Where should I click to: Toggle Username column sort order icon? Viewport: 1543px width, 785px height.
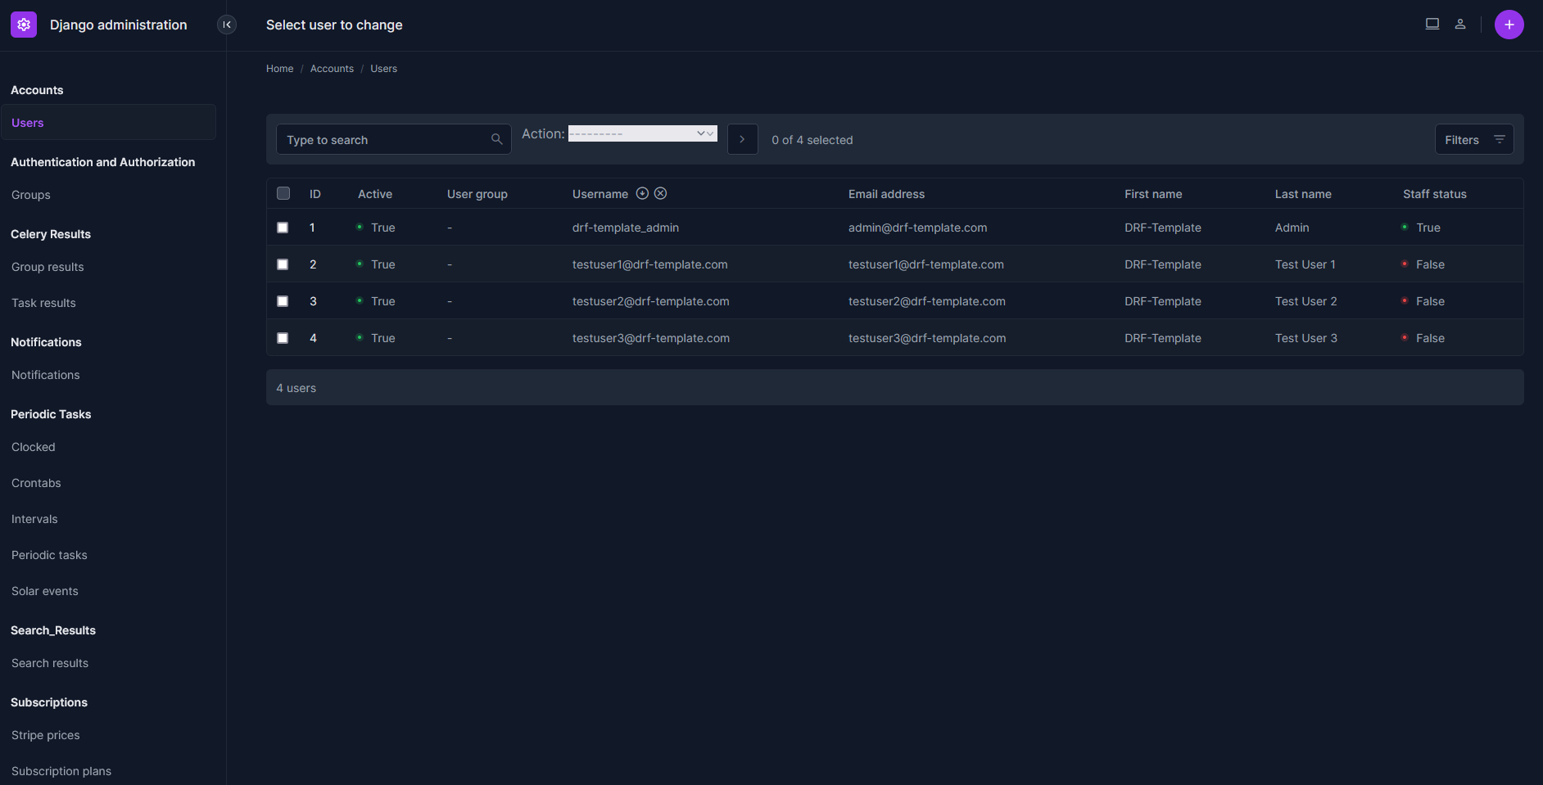point(643,193)
